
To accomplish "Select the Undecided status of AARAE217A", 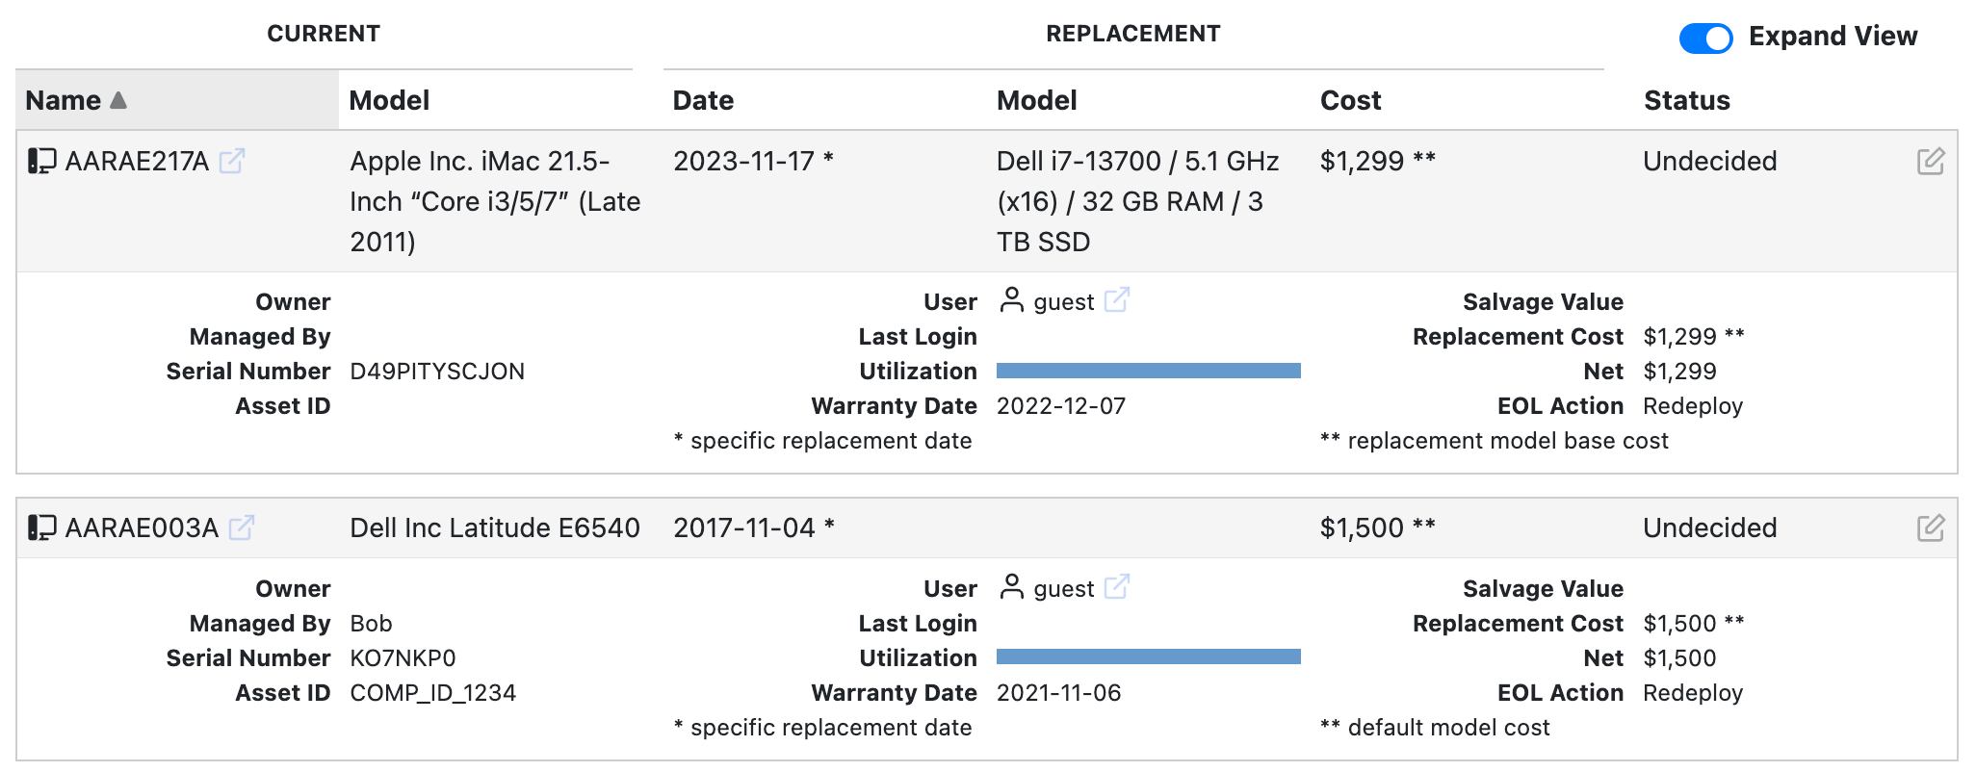I will (x=1709, y=161).
